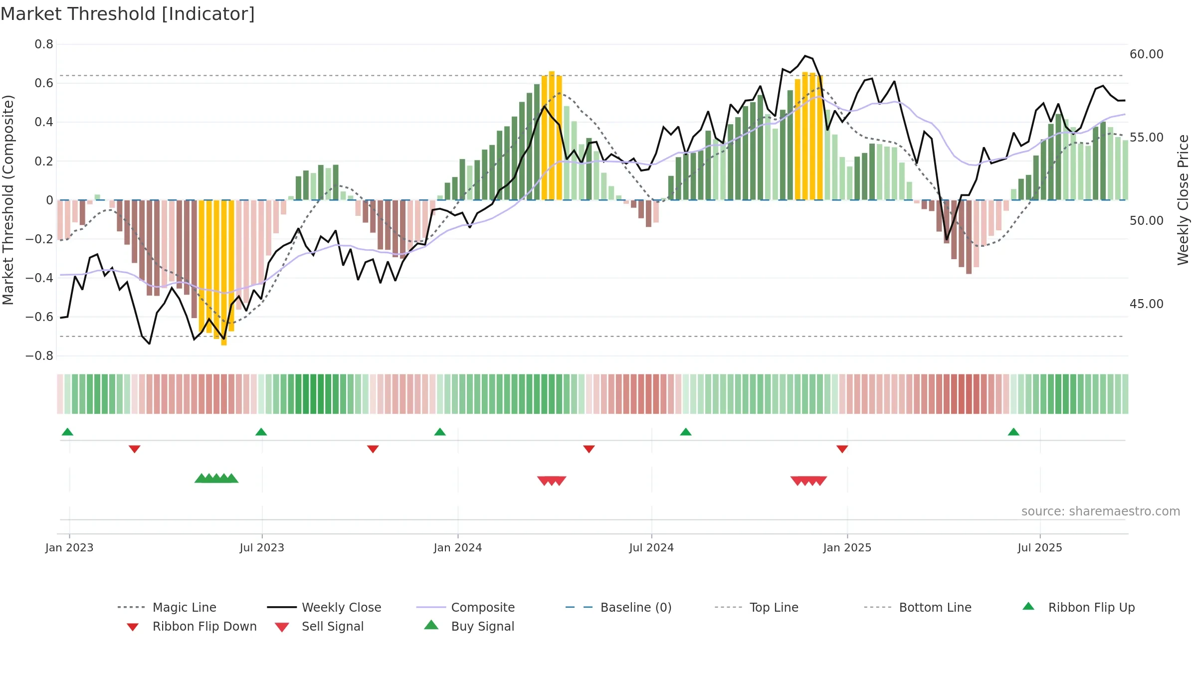
Task: Click the 55.00 right axis price label
Action: point(1147,137)
